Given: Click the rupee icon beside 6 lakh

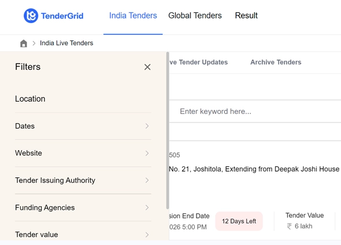Looking at the screenshot, I should coord(289,227).
